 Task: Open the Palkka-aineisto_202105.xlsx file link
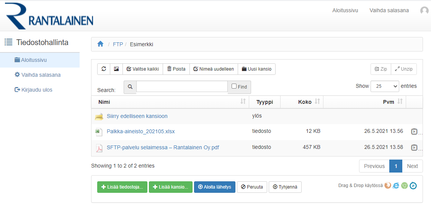point(140,132)
